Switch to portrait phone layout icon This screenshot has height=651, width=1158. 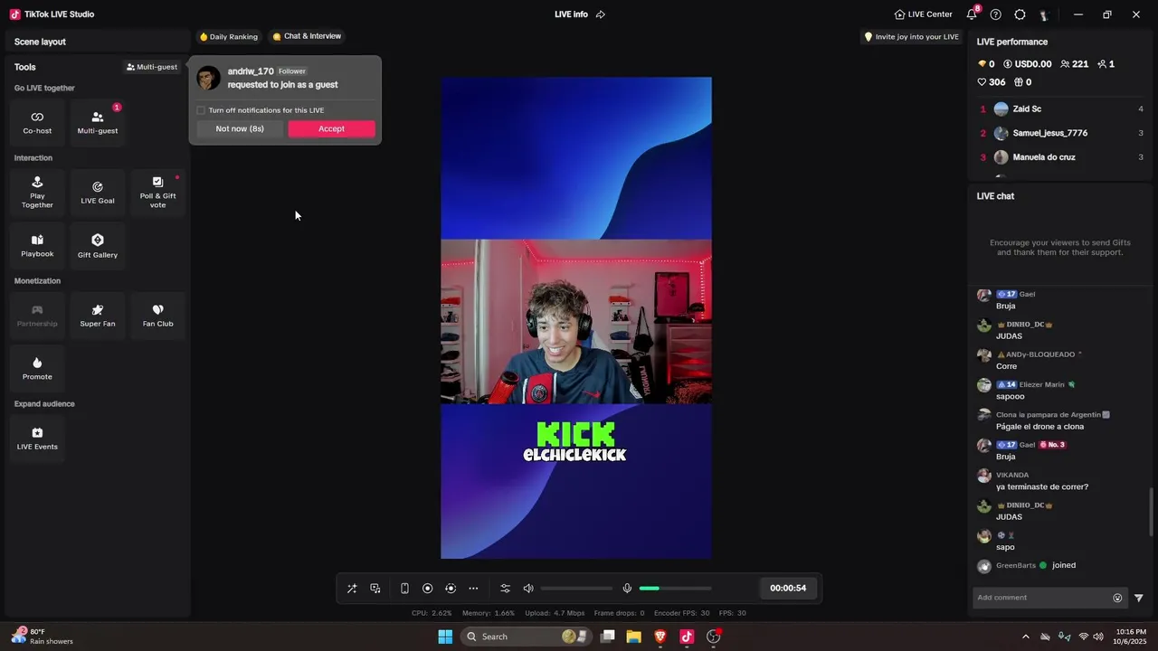(404, 589)
